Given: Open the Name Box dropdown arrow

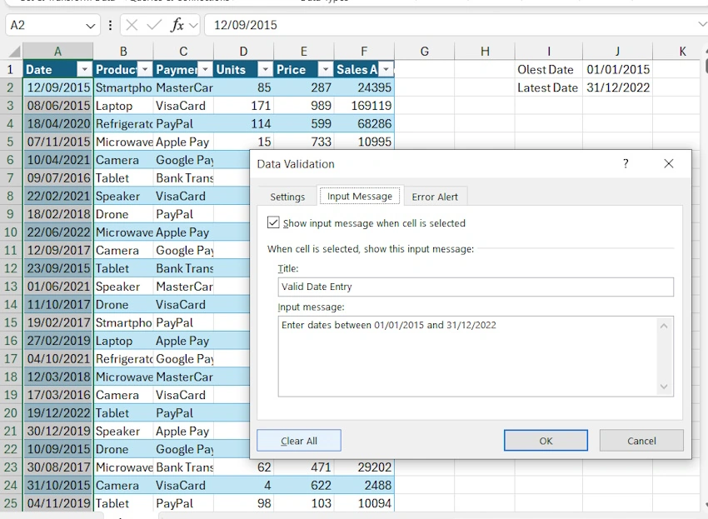Looking at the screenshot, I should pos(90,26).
